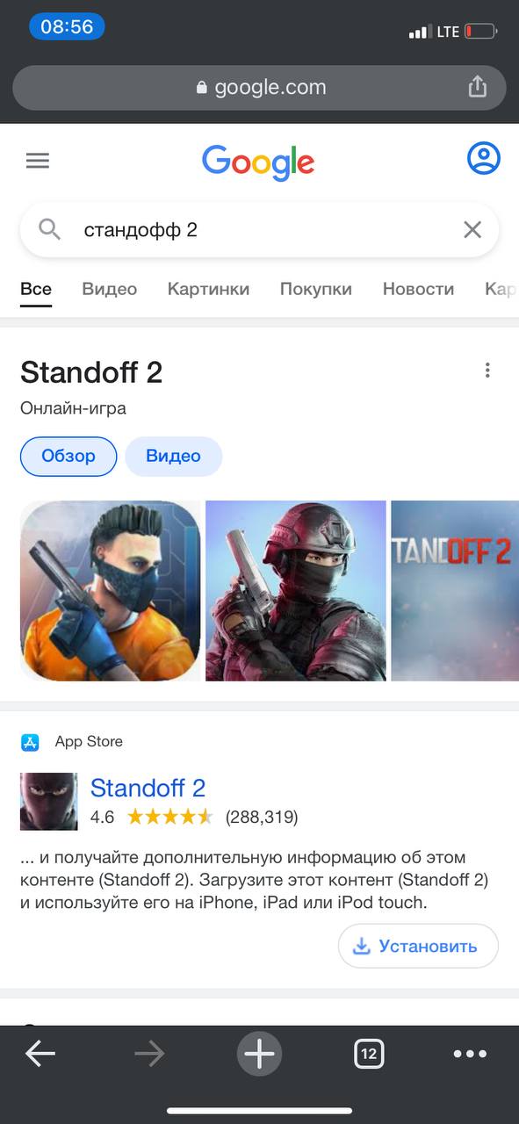Open the orange-shirt character game image
This screenshot has width=519, height=1124.
(x=111, y=591)
